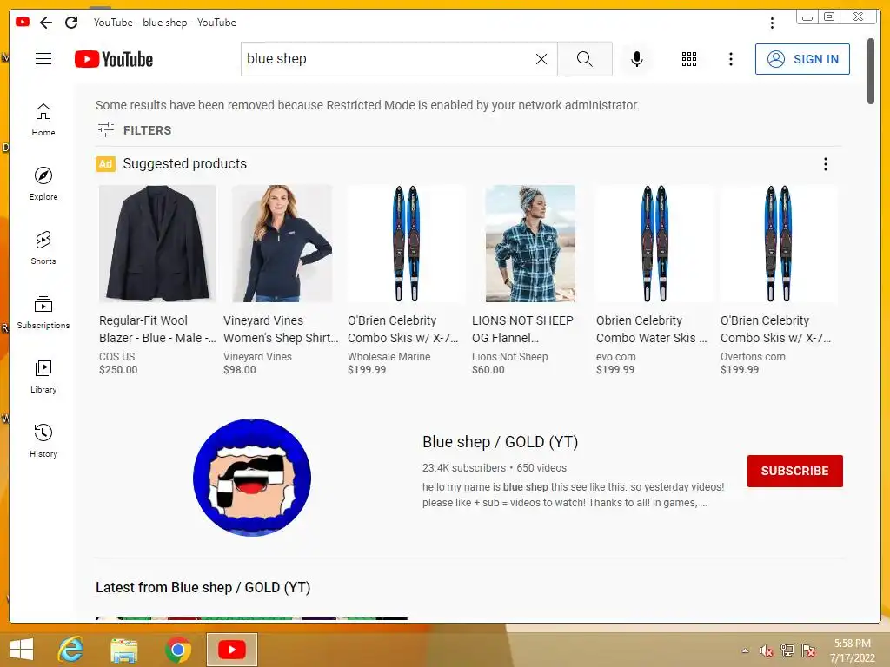Screen dimensions: 890x667
Task: Go to Home in sidebar
Action: point(43,120)
